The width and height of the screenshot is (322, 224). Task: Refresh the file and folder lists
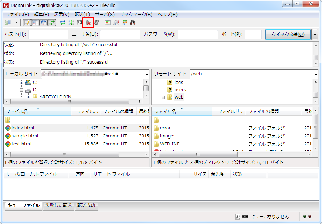click(63, 23)
